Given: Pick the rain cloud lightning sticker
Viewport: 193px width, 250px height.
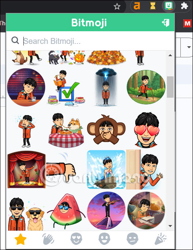Looking at the screenshot, I should pyautogui.click(x=106, y=87).
